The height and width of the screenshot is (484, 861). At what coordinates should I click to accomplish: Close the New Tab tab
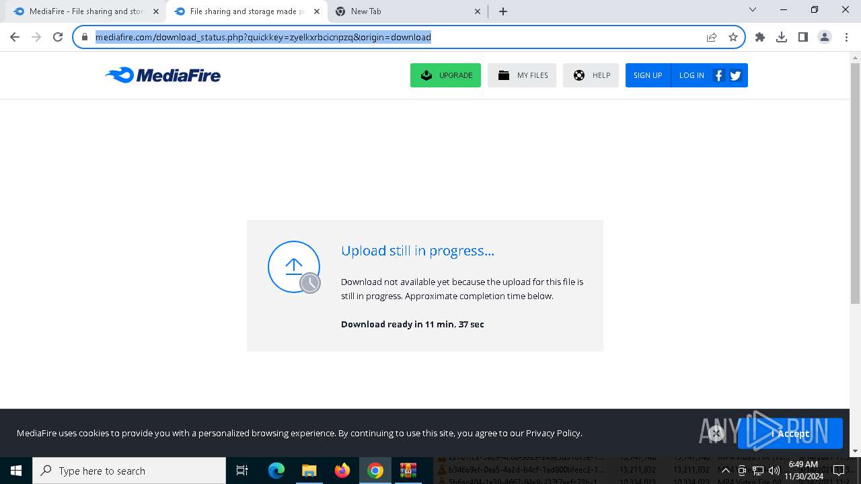coord(478,11)
